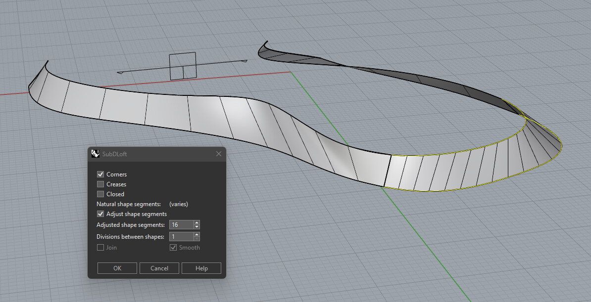
Task: Click the "Divisions between shapes:" label
Action: point(130,236)
